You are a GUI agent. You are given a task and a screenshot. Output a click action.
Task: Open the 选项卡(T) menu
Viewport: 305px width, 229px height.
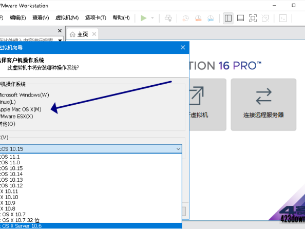point(96,17)
